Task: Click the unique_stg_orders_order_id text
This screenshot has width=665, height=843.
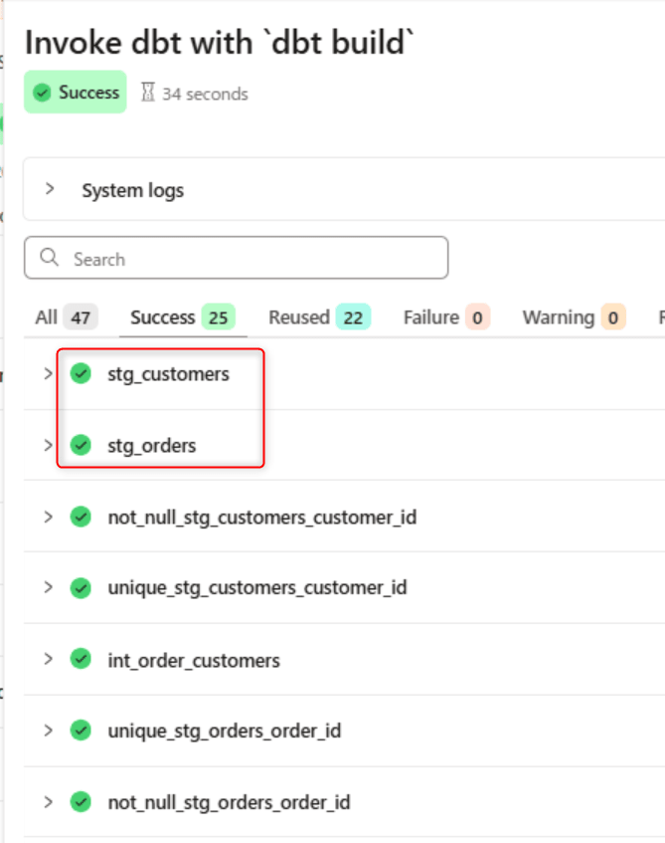Action: tap(224, 732)
